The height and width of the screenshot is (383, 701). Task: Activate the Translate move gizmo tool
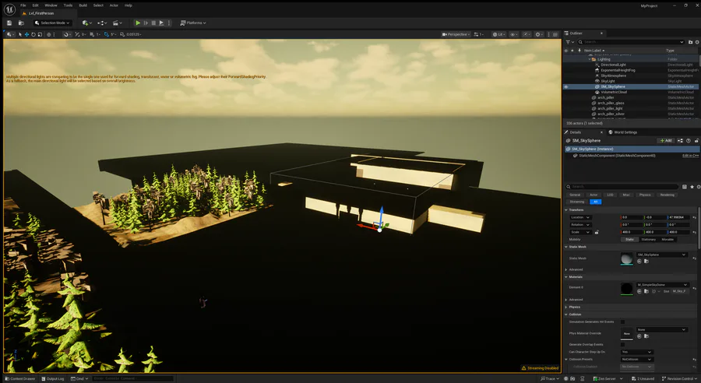tap(26, 34)
